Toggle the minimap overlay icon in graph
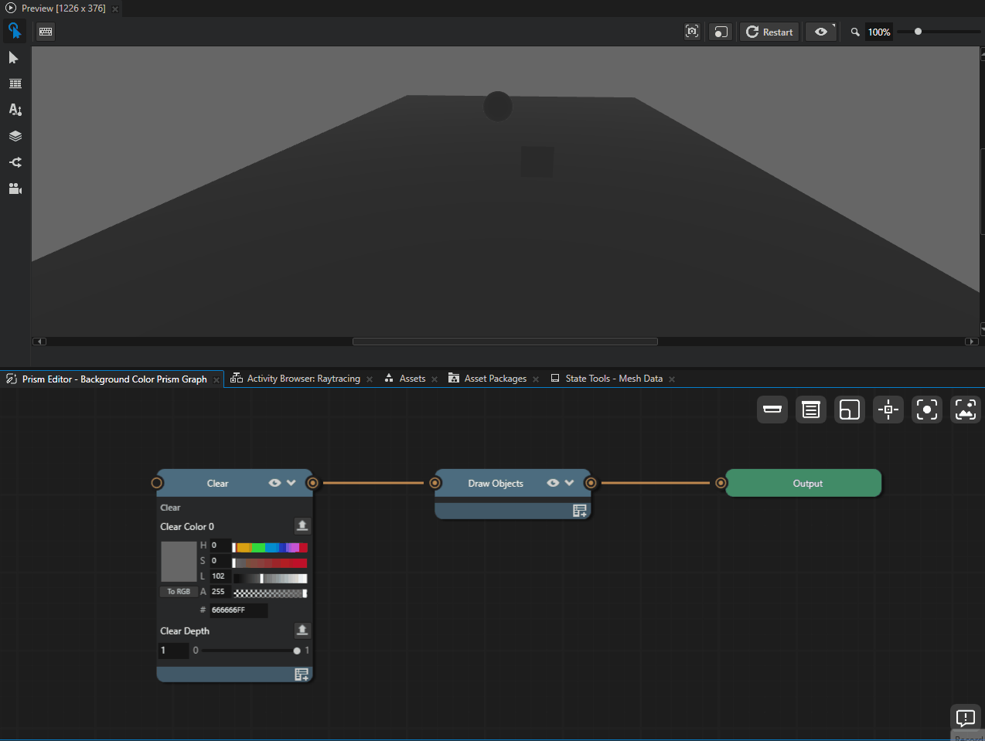This screenshot has width=985, height=741. click(x=850, y=410)
